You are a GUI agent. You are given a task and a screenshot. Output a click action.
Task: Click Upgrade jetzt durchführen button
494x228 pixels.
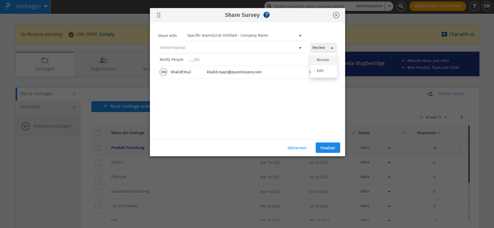438,6
